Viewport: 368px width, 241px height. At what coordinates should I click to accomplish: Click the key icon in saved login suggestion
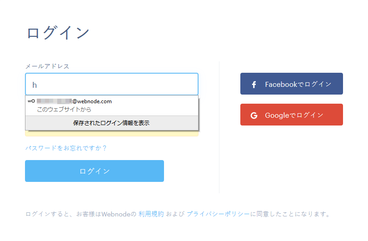[x=31, y=101]
